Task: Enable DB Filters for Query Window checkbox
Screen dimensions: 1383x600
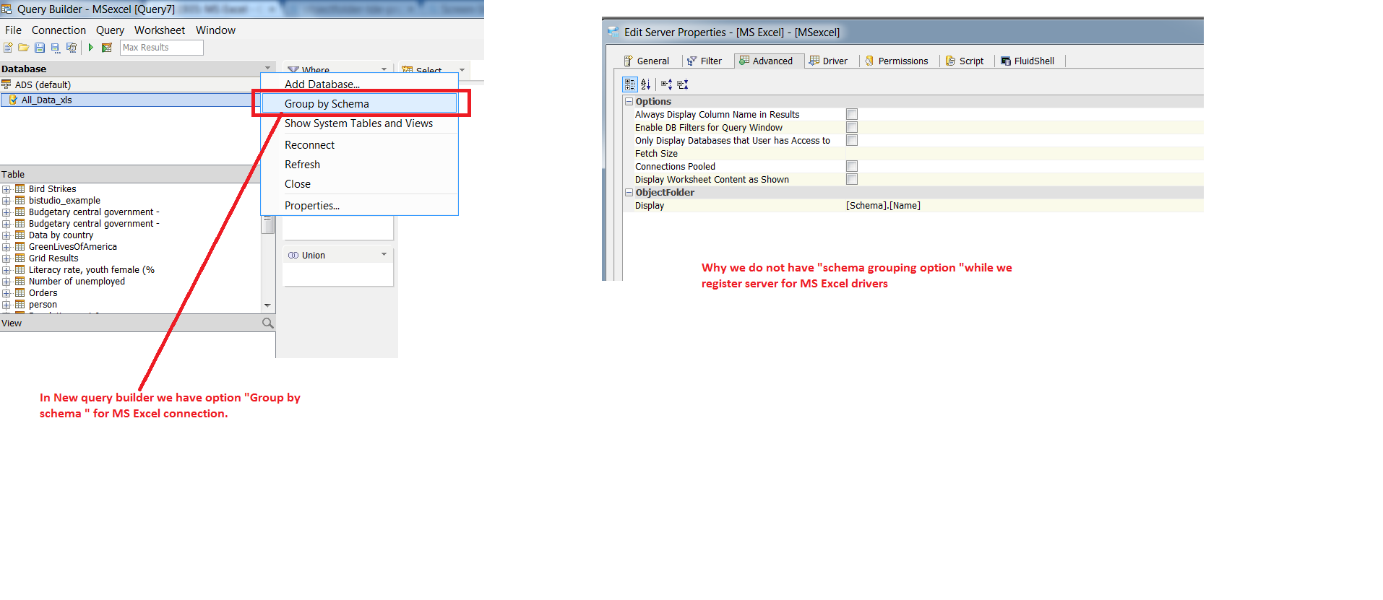Action: (852, 128)
